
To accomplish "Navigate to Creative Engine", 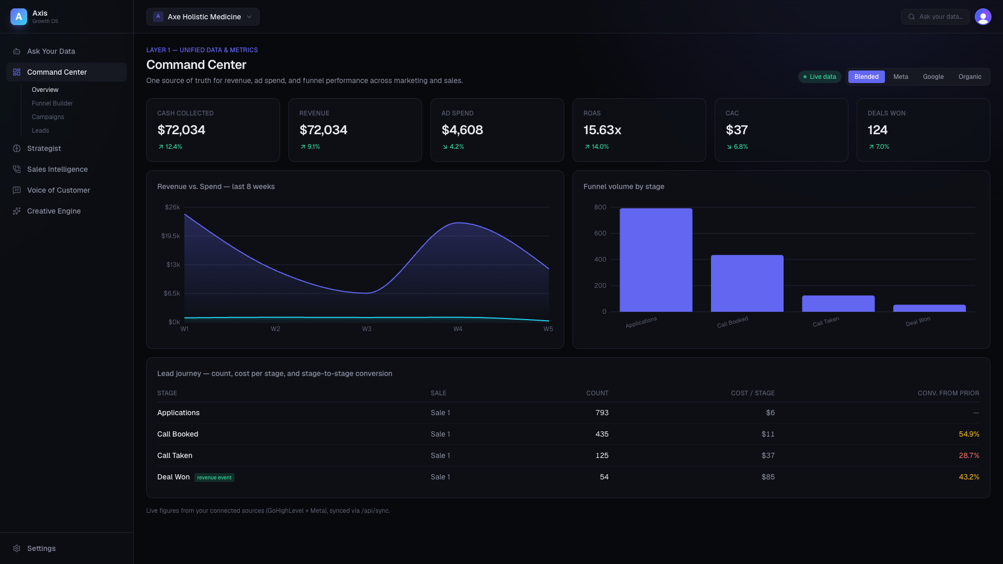I will coord(66,211).
